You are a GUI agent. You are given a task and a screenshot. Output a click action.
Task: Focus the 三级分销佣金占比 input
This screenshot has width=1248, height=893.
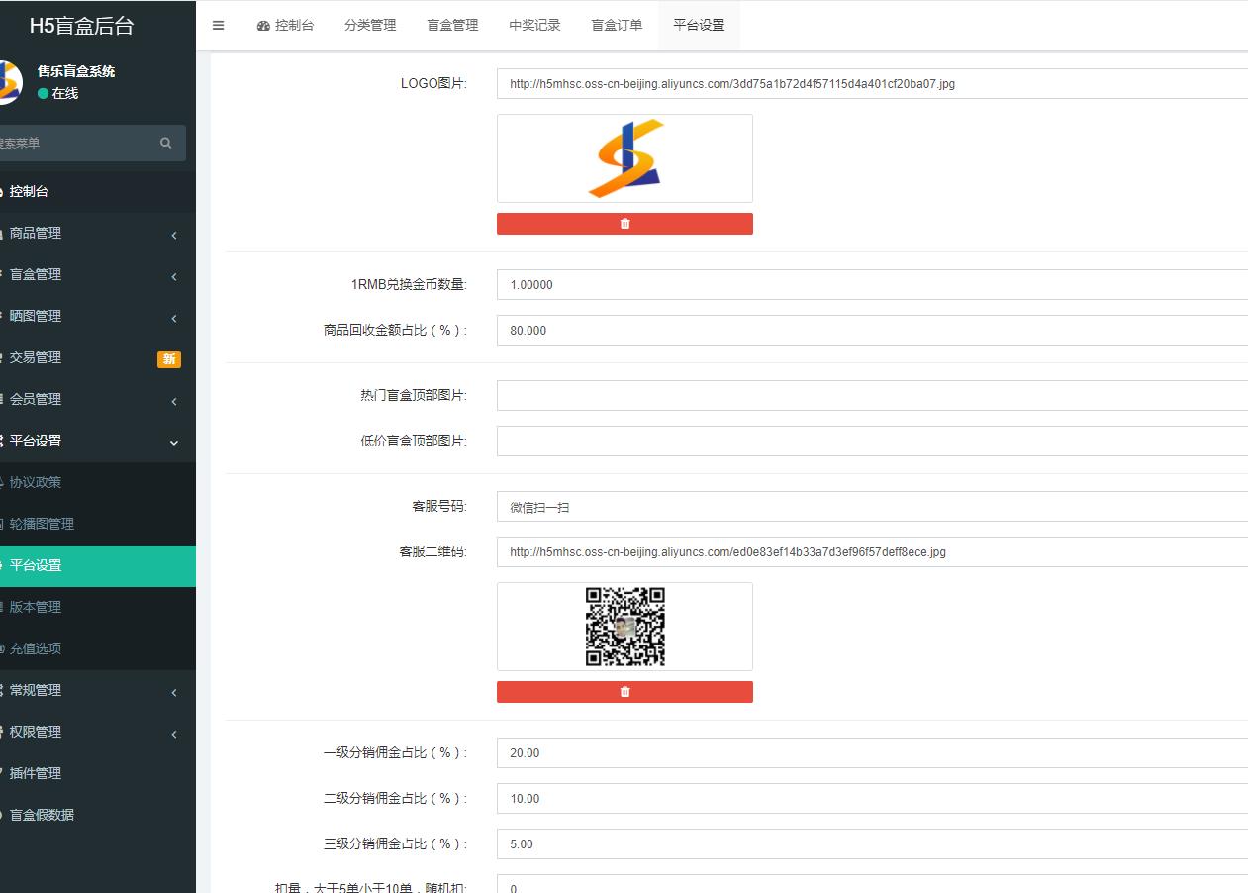pyautogui.click(x=872, y=844)
